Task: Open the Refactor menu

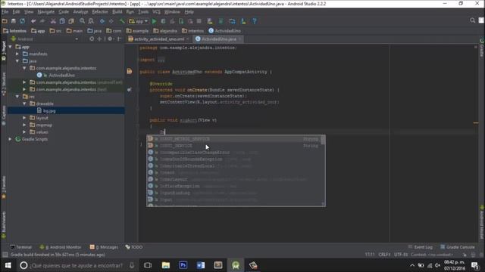Action: coord(100,12)
